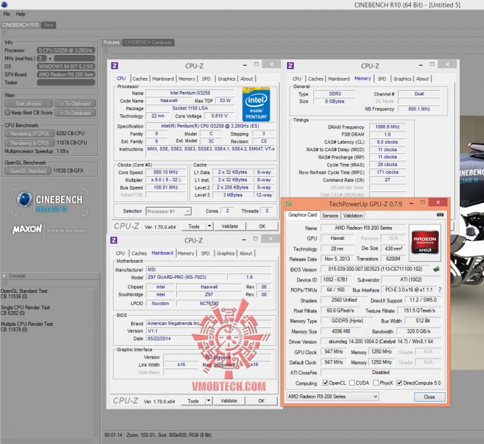484x444 pixels.
Task: Click OK in the Mainboard CPU-Z window
Action: (x=261, y=400)
